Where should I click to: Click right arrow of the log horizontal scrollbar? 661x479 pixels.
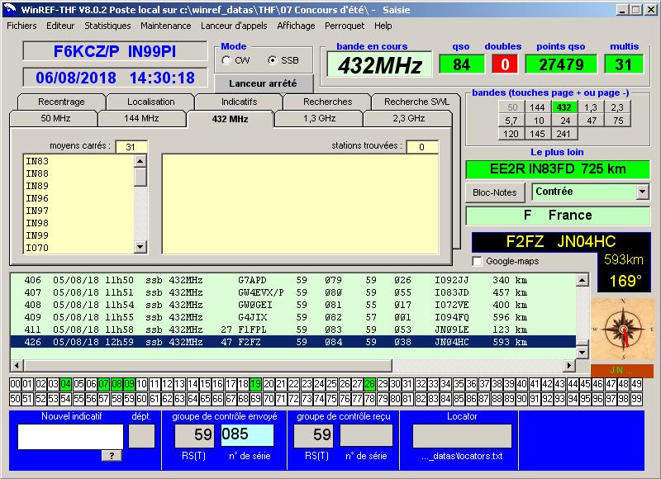coord(569,365)
